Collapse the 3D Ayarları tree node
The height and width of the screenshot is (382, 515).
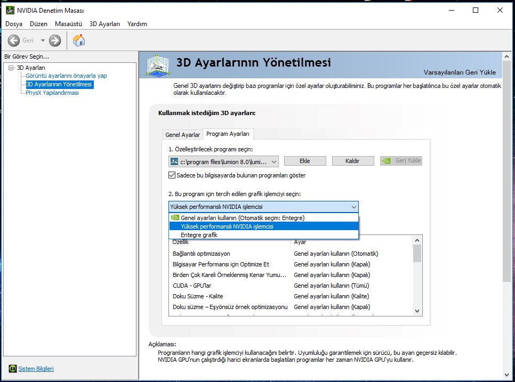pyautogui.click(x=11, y=68)
